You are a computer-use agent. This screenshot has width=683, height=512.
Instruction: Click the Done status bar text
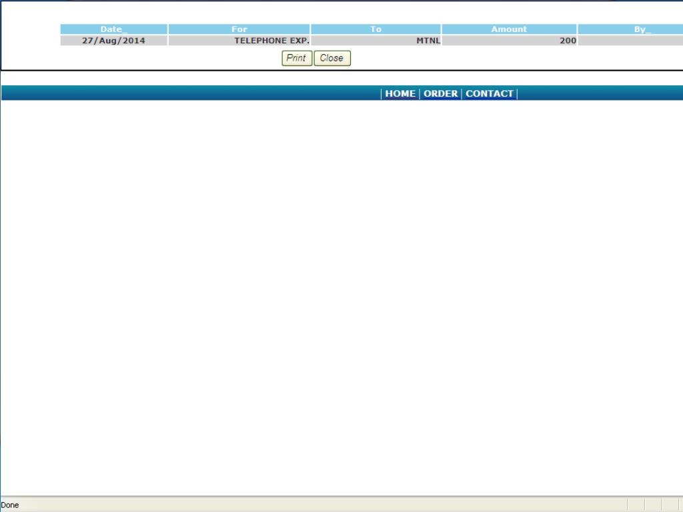(x=10, y=505)
